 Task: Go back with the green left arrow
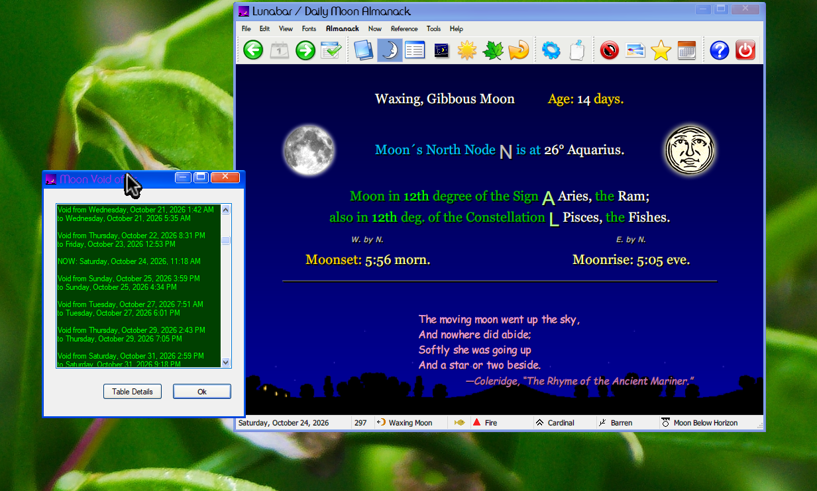pyautogui.click(x=253, y=50)
